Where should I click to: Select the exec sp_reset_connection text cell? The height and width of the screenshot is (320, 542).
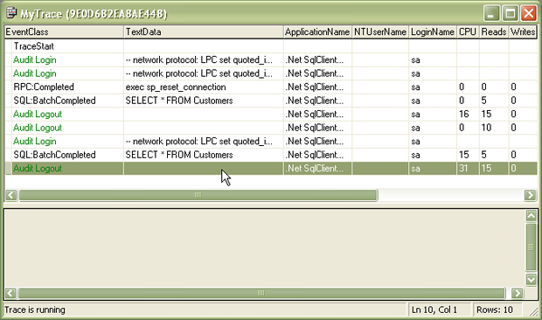point(176,87)
